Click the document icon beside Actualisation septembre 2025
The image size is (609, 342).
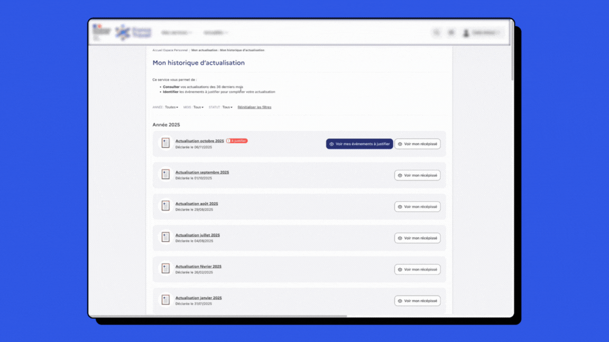(165, 175)
